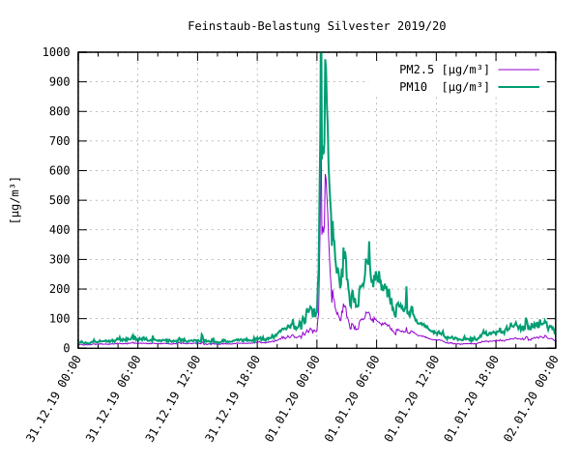
Task: Click the x-axis label 01.01.20 18:00
Action: (472, 398)
